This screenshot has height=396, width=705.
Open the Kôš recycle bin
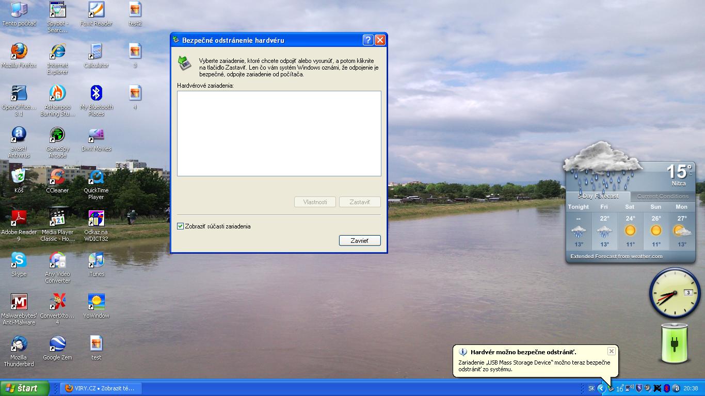[x=19, y=177]
